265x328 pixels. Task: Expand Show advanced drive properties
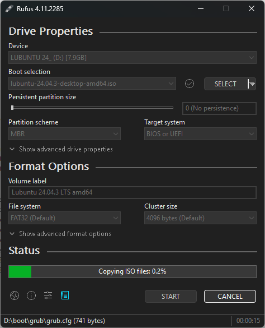click(x=61, y=149)
